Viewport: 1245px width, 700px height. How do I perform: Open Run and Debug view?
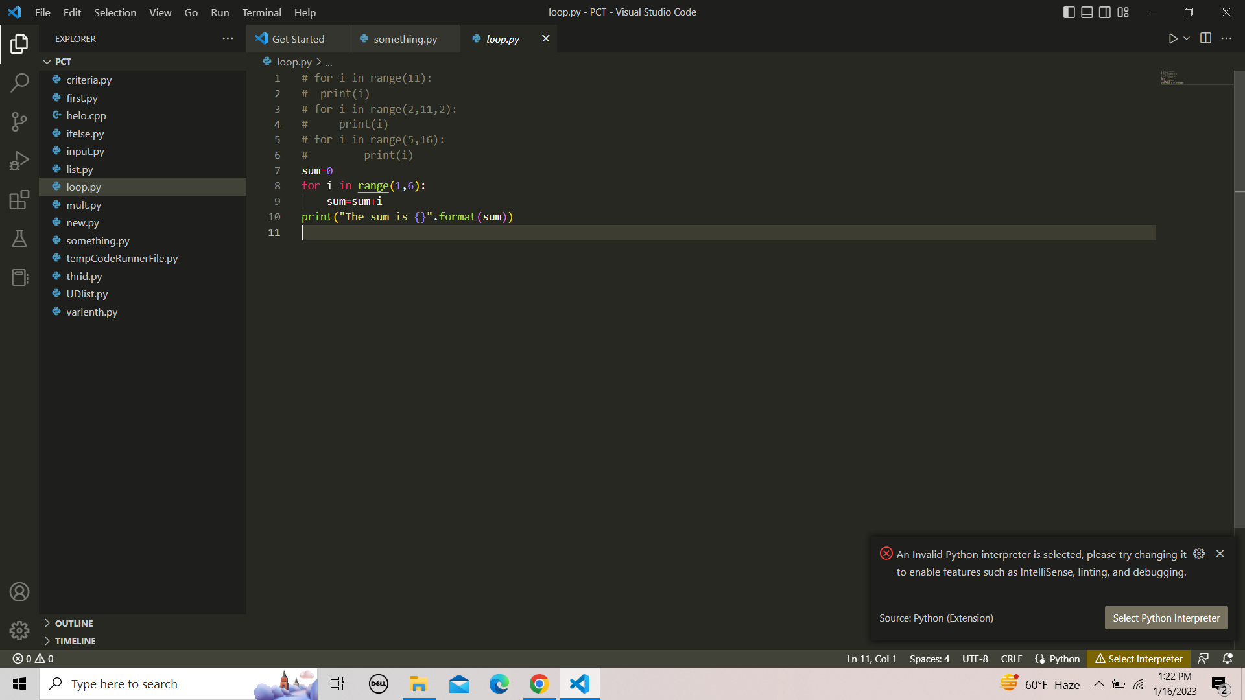pos(19,161)
